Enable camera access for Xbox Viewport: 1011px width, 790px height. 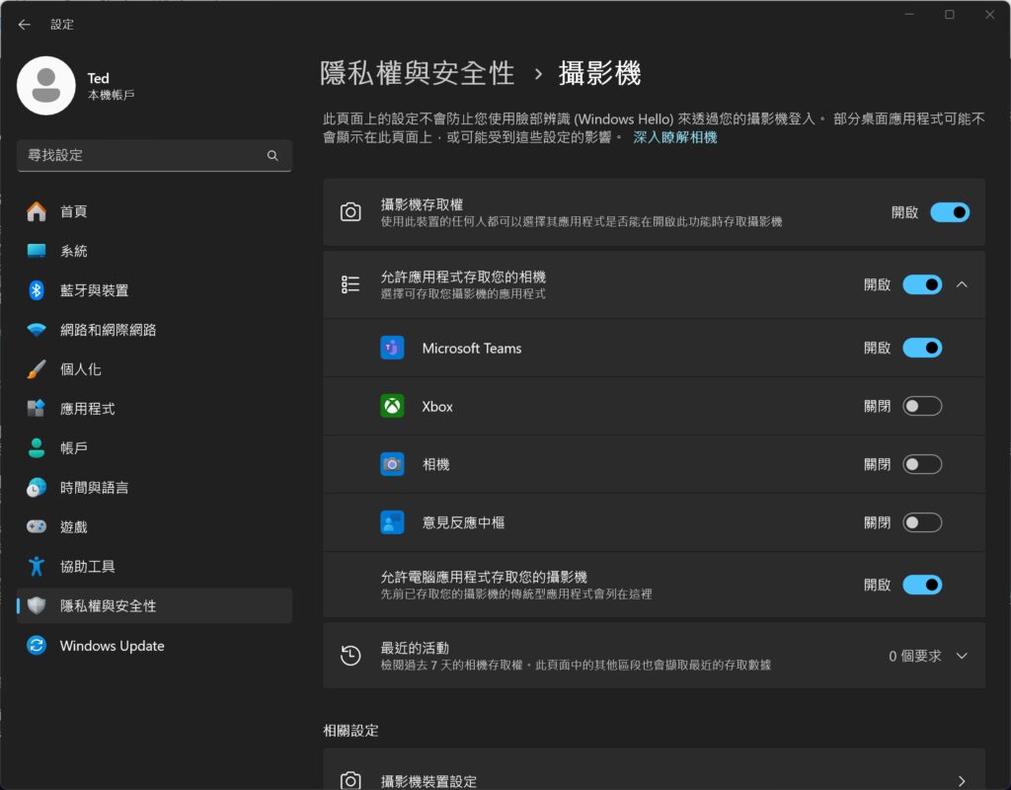921,406
